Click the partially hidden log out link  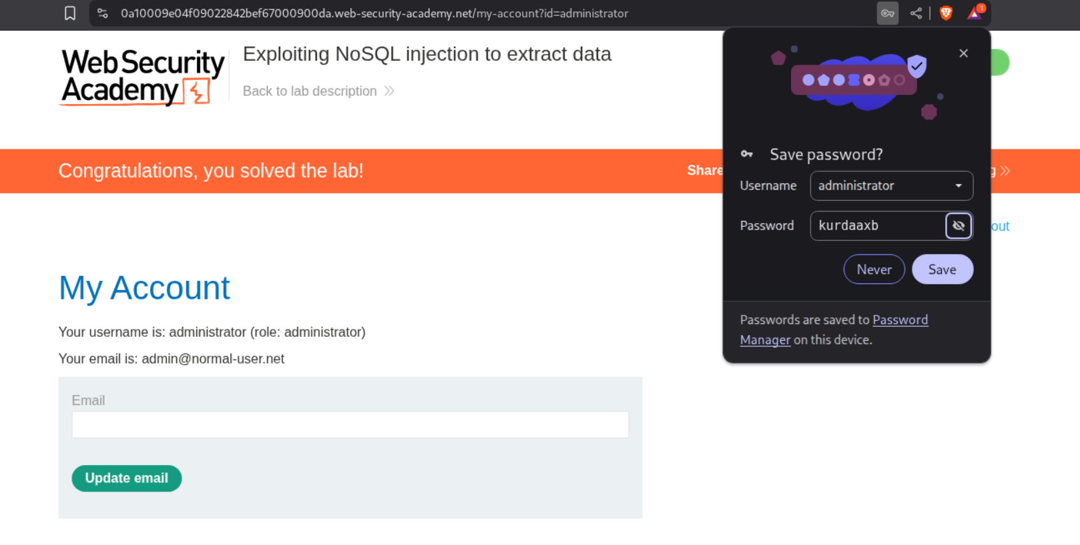coord(1000,226)
